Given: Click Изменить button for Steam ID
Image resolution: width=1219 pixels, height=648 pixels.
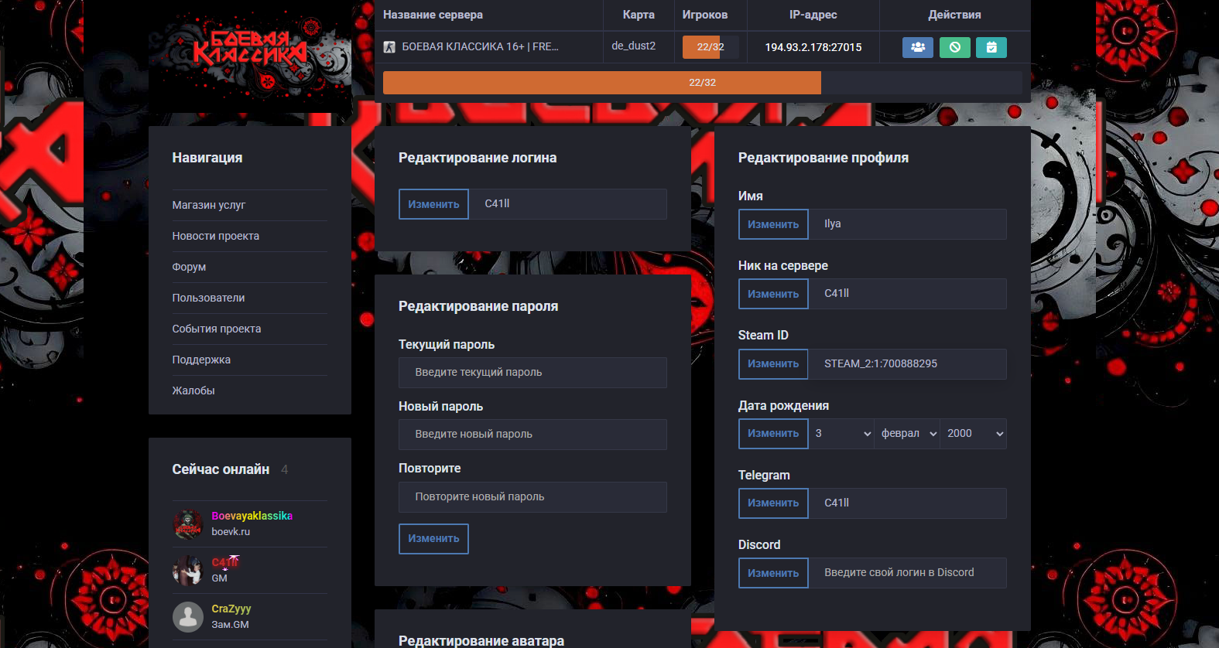Looking at the screenshot, I should 773,364.
